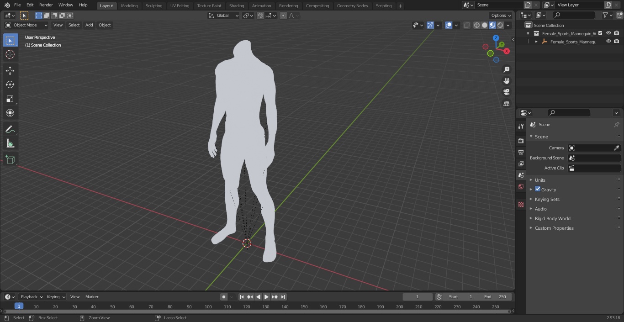
Task: Switch to rendered viewport shading
Action: pos(500,25)
